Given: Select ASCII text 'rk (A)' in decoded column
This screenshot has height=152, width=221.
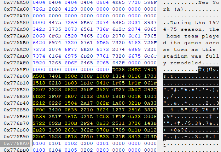Looking at the screenshot, I should [x=173, y=9].
